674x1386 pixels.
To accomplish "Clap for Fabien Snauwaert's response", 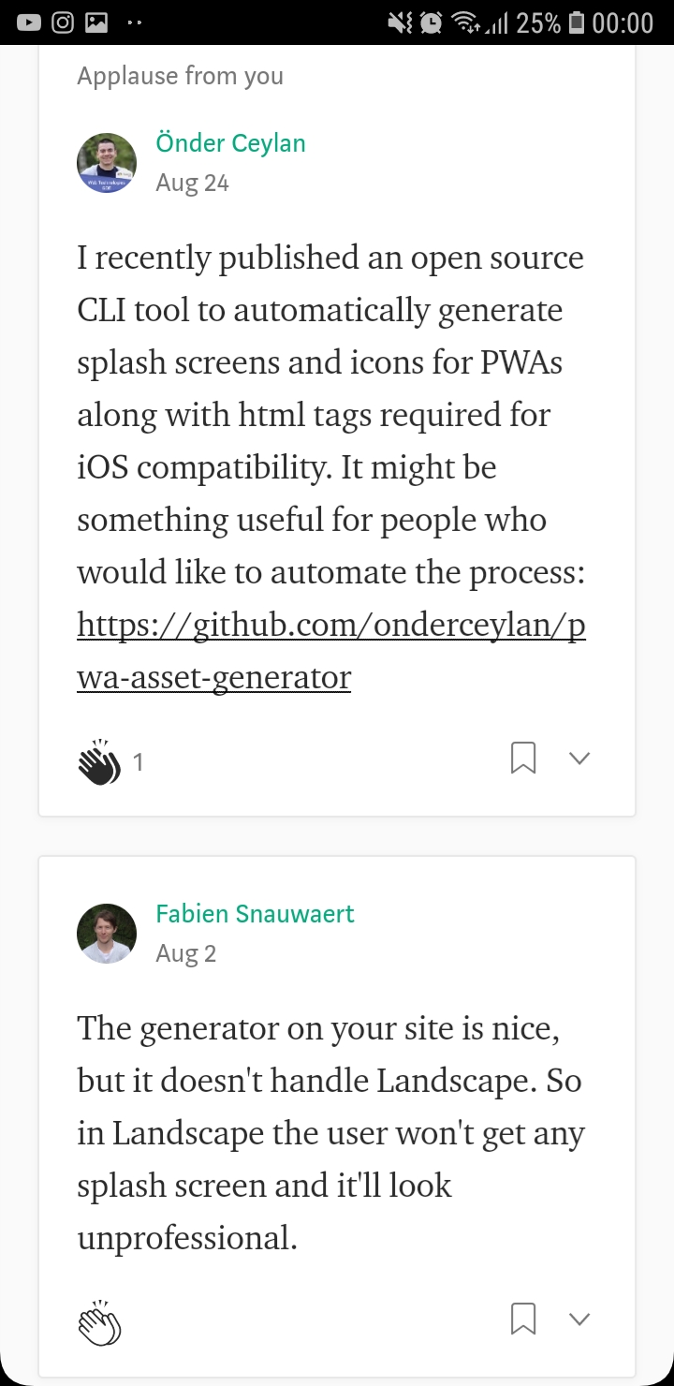I will (99, 1320).
